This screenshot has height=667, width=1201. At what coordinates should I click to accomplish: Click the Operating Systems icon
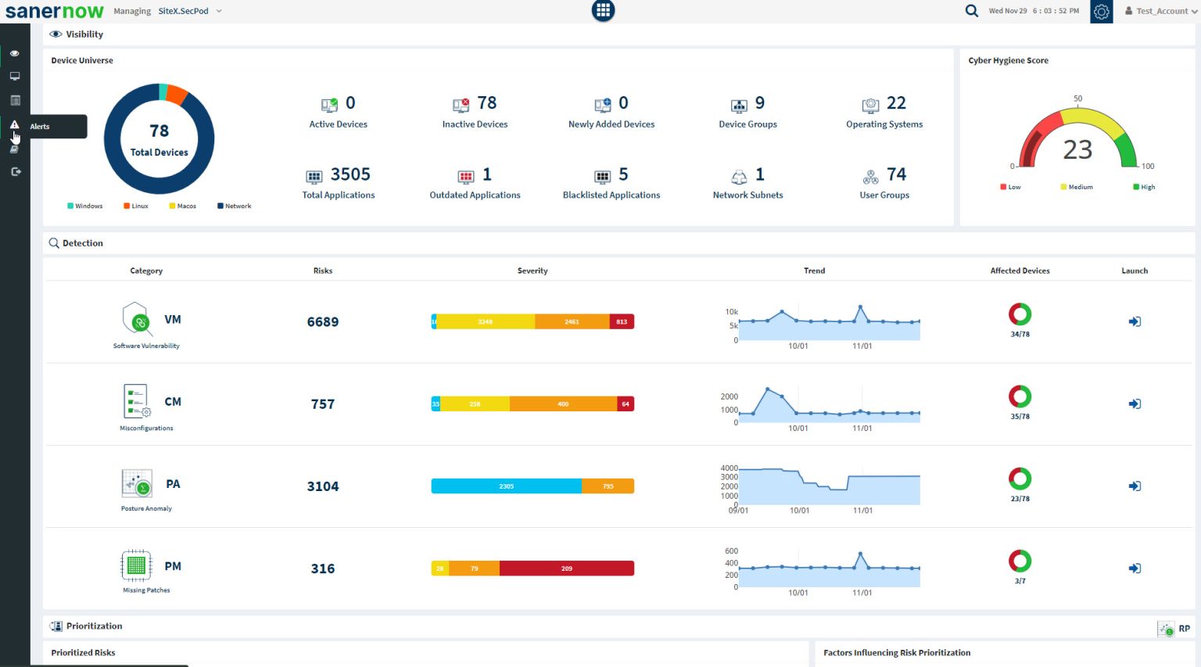(870, 105)
